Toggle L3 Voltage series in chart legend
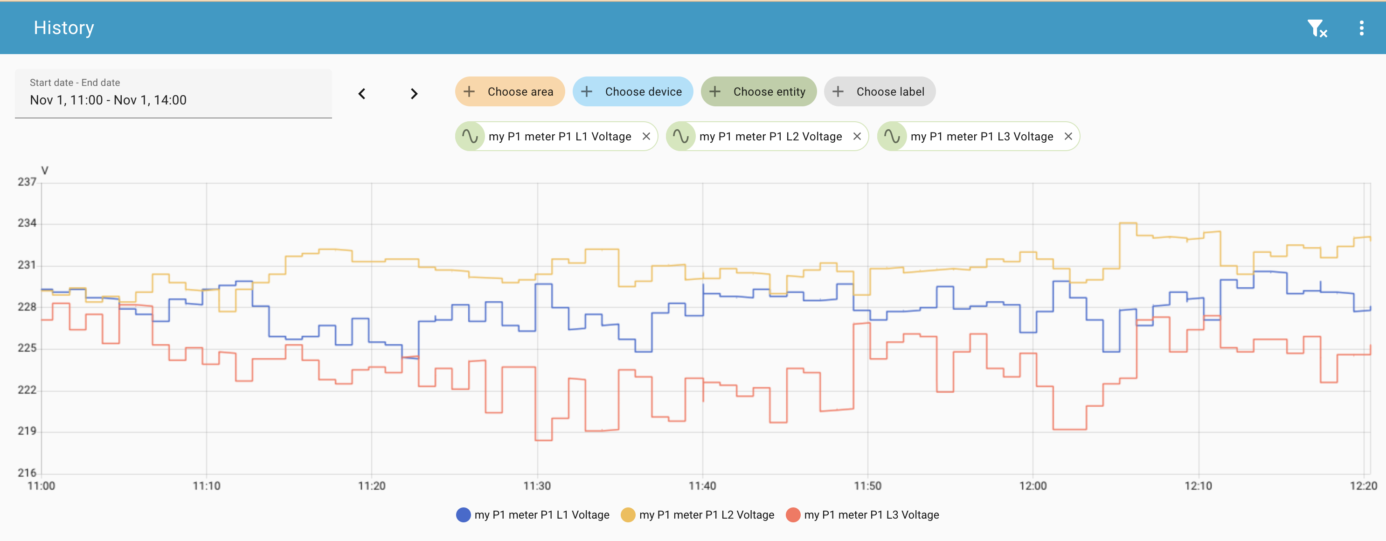Screen dimensions: 1386x541 click(871, 514)
